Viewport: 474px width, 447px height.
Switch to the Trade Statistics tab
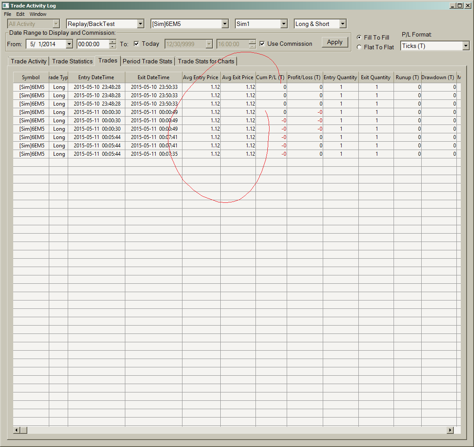tap(72, 61)
